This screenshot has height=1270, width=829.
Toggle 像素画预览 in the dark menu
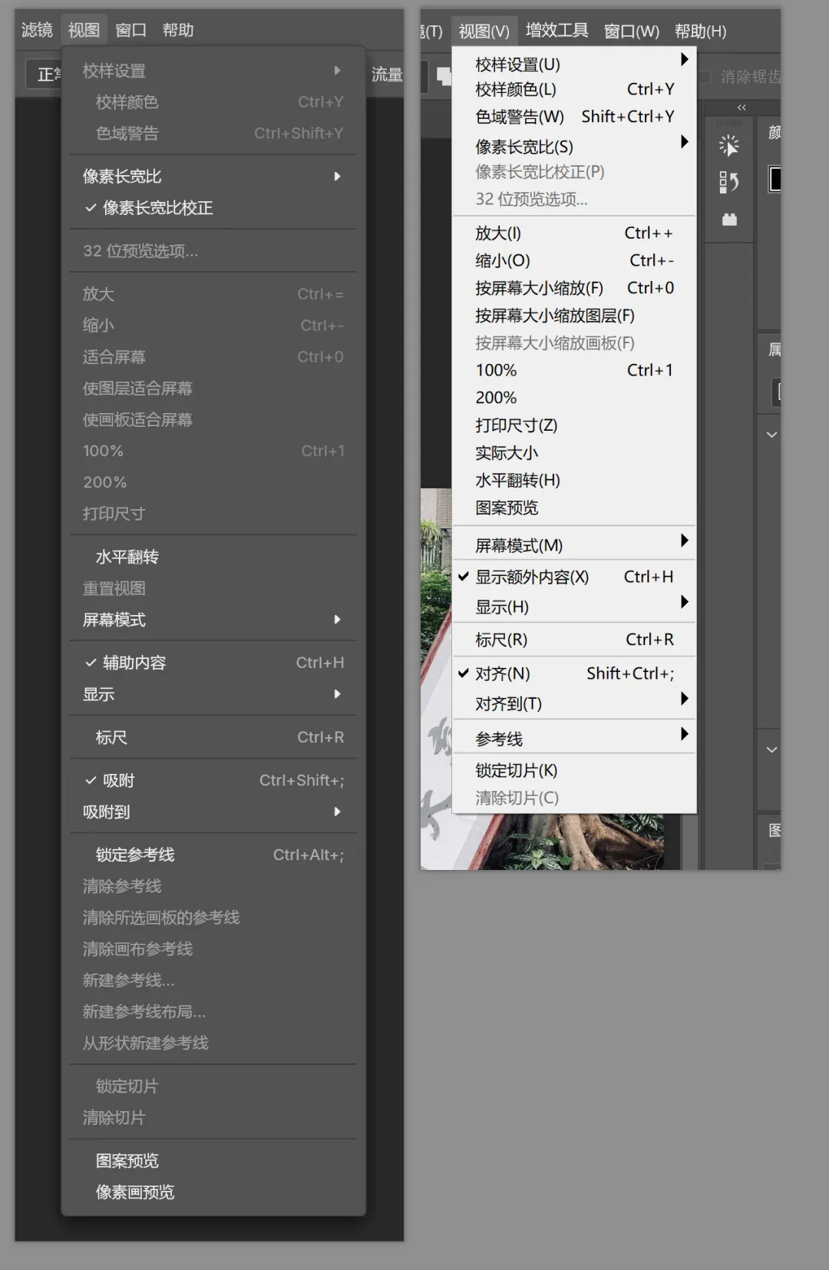(213, 1192)
